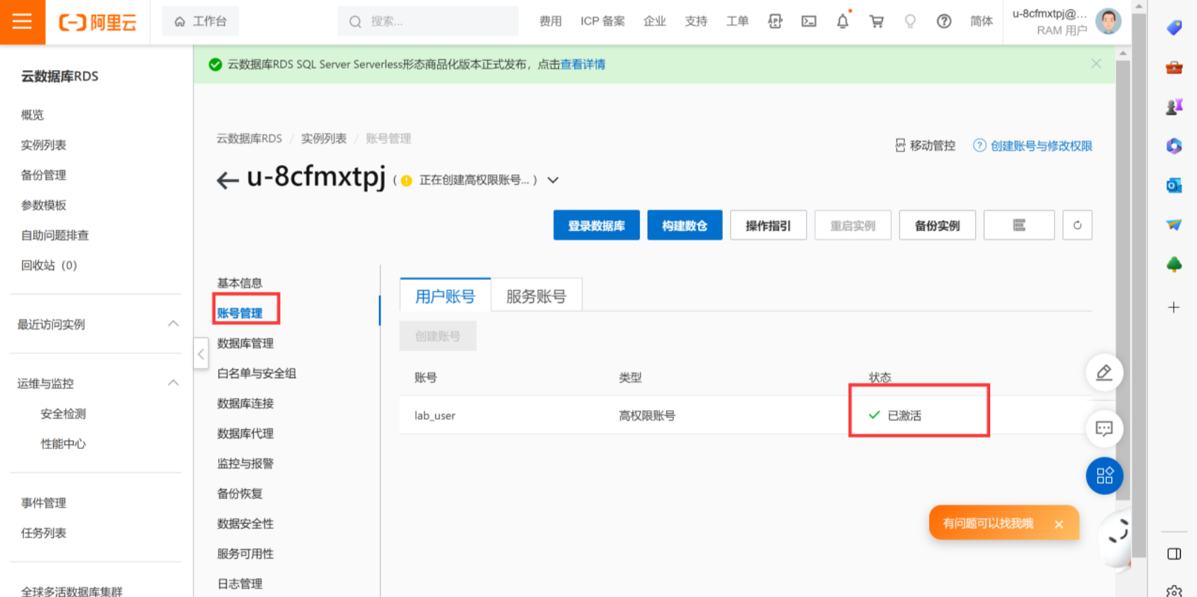Open the shopping cart icon
The width and height of the screenshot is (1197, 597).
pyautogui.click(x=877, y=21)
